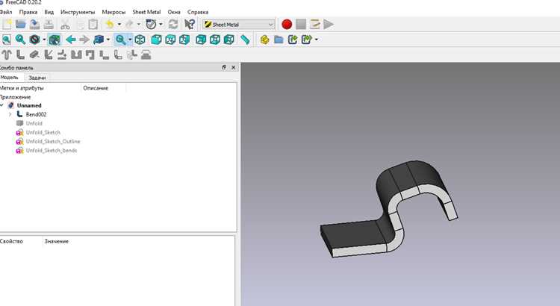The height and width of the screenshot is (306, 560).
Task: Go forward with right arrow
Action: (x=84, y=40)
